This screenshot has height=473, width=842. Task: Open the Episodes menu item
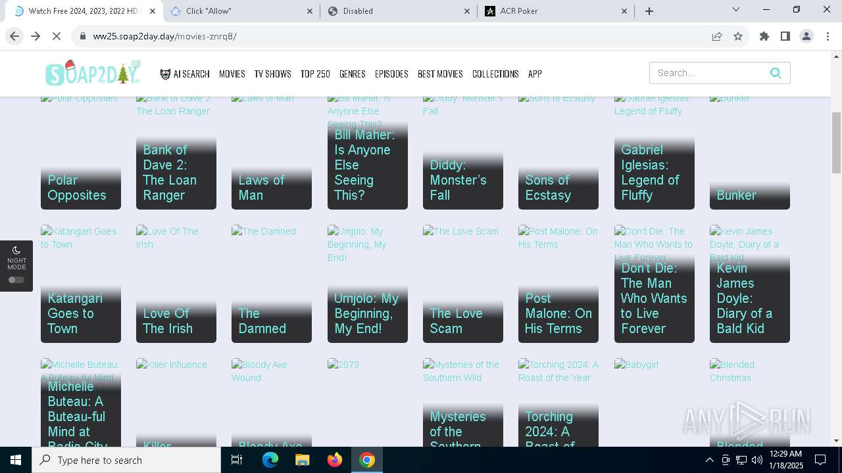(x=391, y=74)
